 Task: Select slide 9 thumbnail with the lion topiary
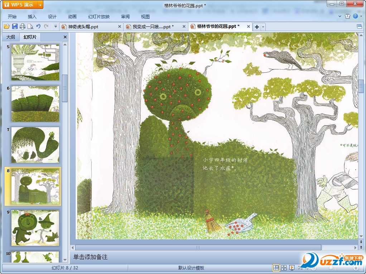coord(35,228)
